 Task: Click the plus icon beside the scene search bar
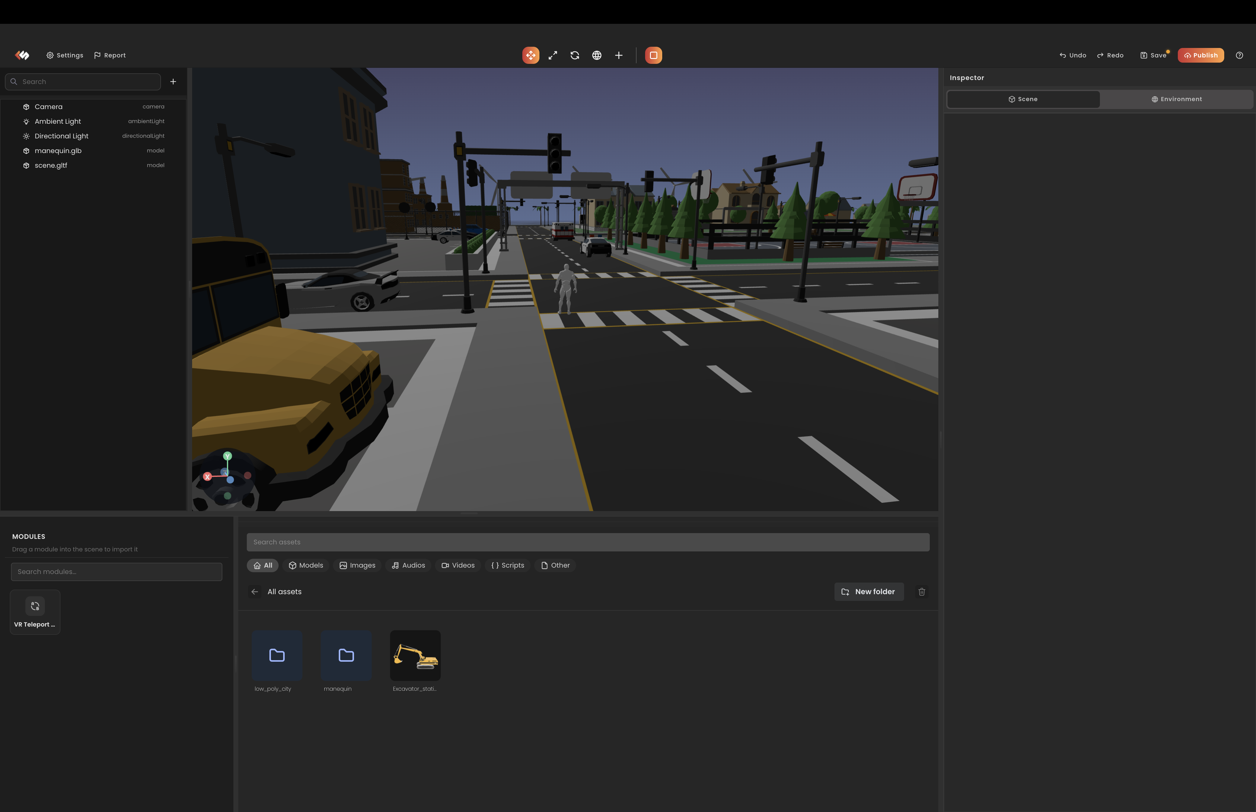pyautogui.click(x=173, y=81)
